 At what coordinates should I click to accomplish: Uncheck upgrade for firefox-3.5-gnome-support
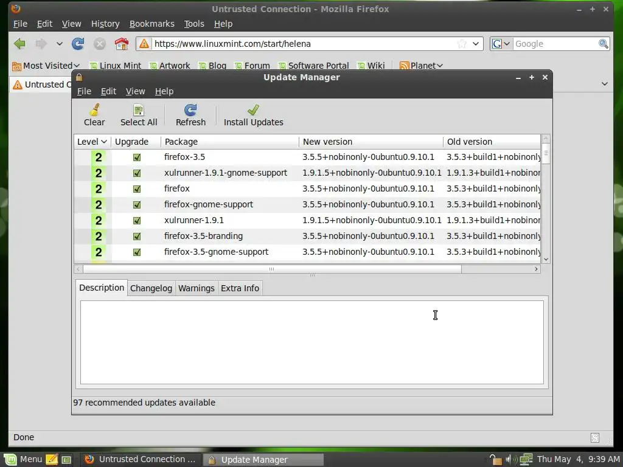coord(137,252)
